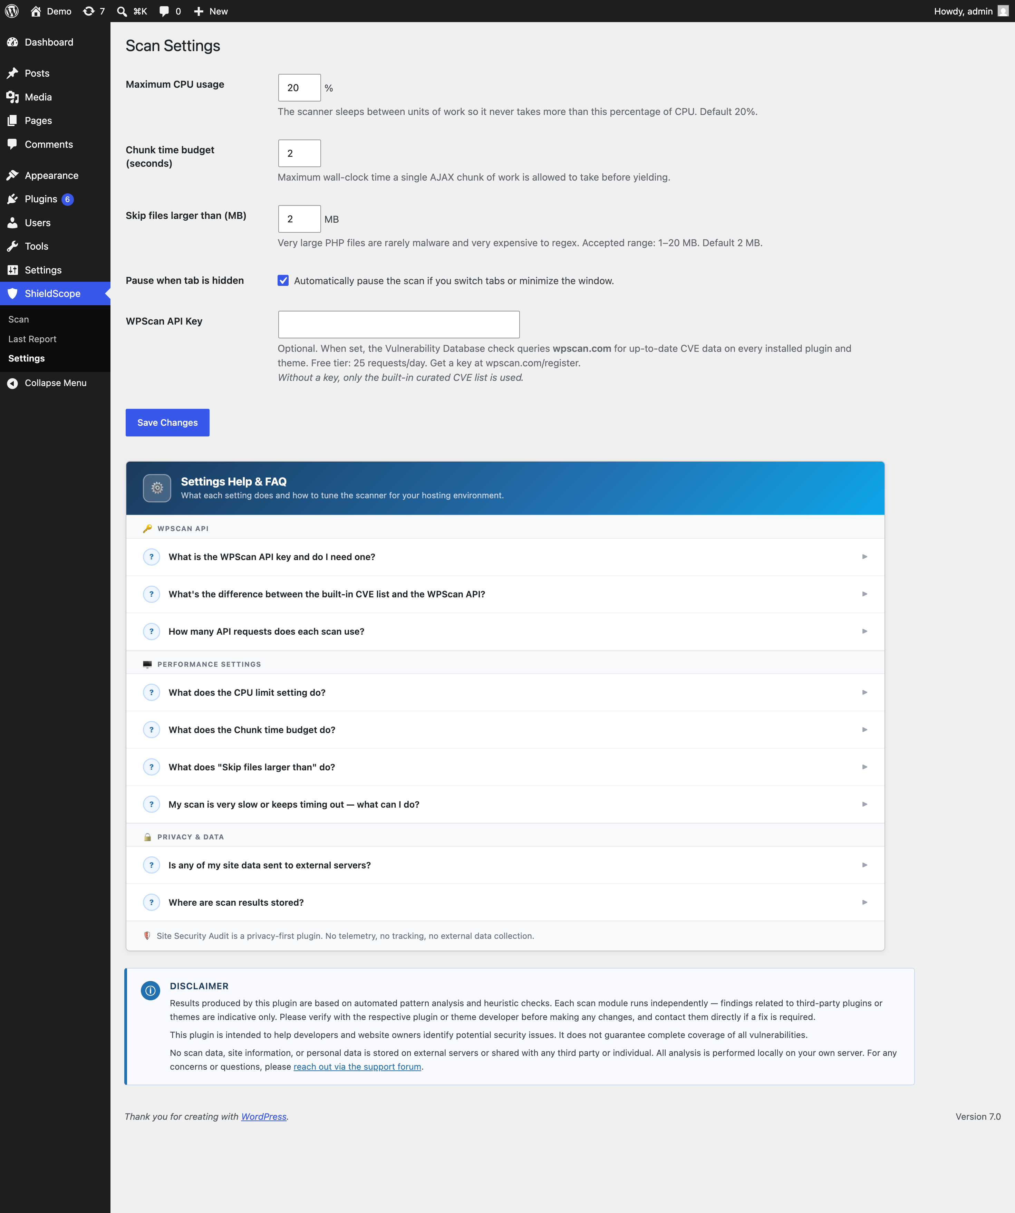Screen dimensions: 1015x1213
Task: Open the Demo site name link
Action: pos(59,11)
